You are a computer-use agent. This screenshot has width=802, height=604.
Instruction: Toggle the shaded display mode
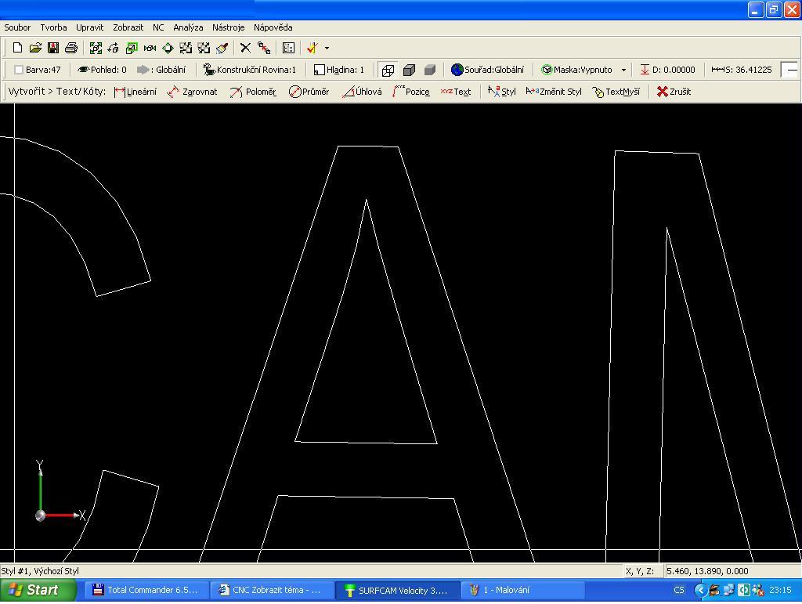click(429, 70)
